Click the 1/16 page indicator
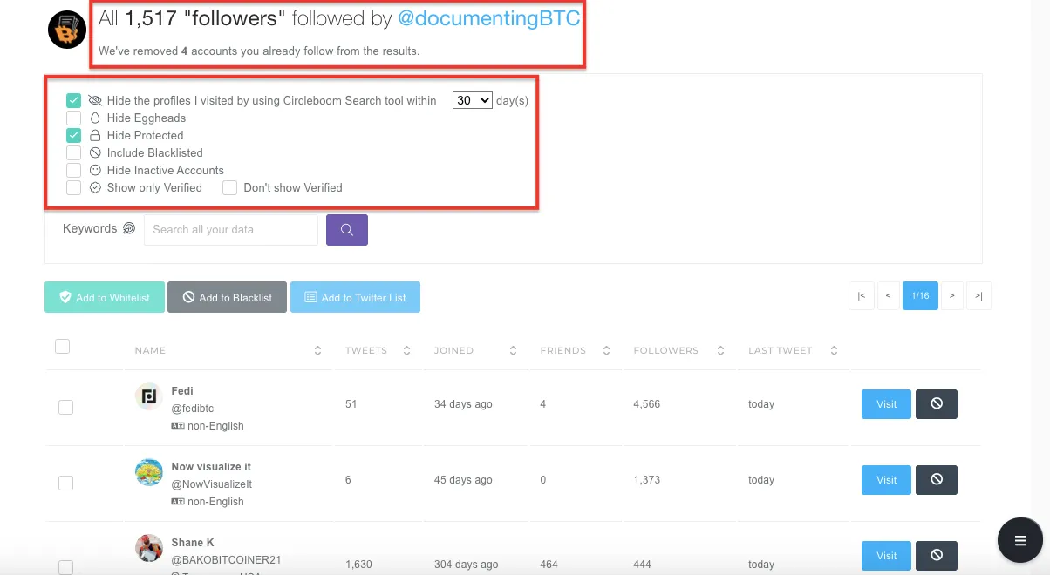 click(920, 296)
